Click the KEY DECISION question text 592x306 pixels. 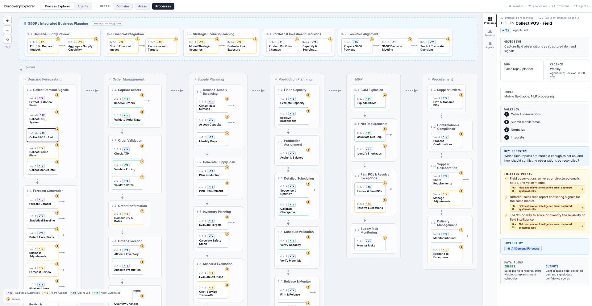point(544,158)
